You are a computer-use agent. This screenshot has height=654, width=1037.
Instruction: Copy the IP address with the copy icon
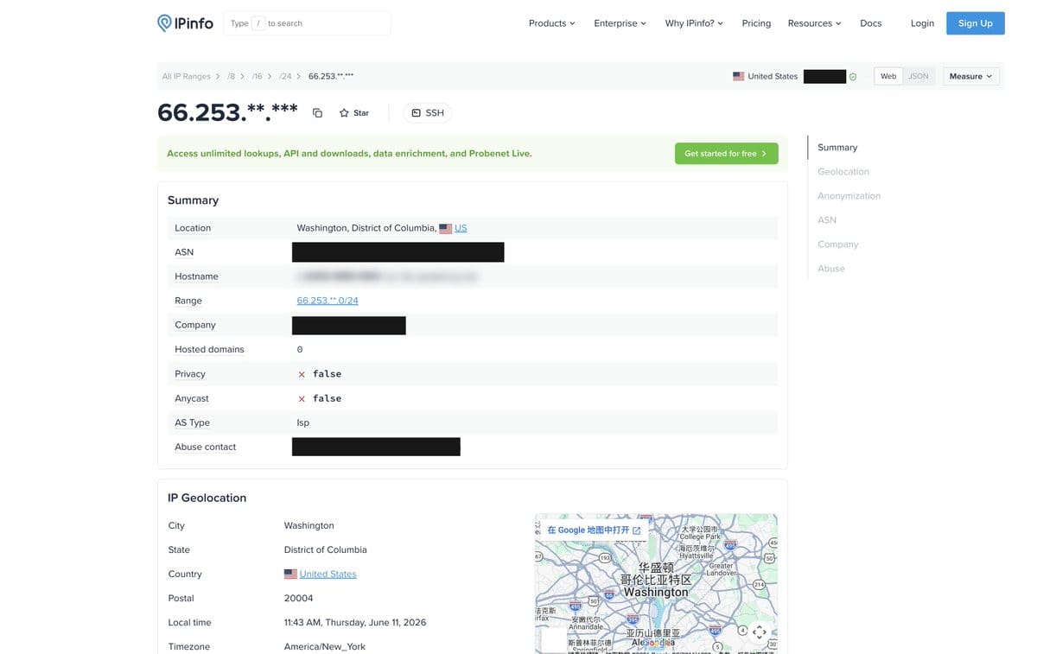point(317,113)
